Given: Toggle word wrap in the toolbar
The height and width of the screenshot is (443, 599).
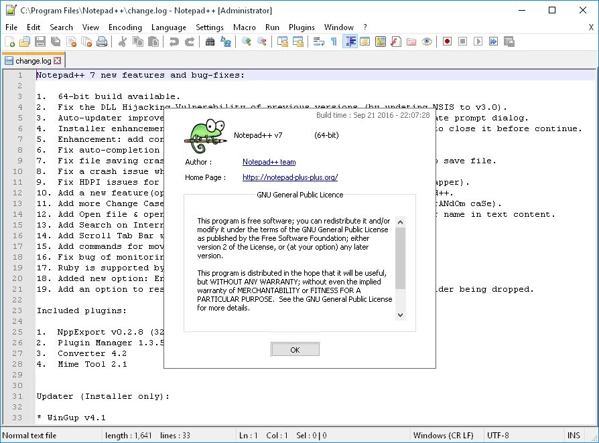Looking at the screenshot, I should pos(319,41).
